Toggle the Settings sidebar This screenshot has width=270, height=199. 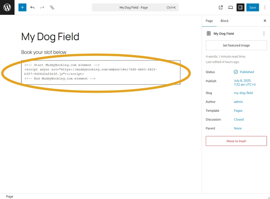click(240, 7)
